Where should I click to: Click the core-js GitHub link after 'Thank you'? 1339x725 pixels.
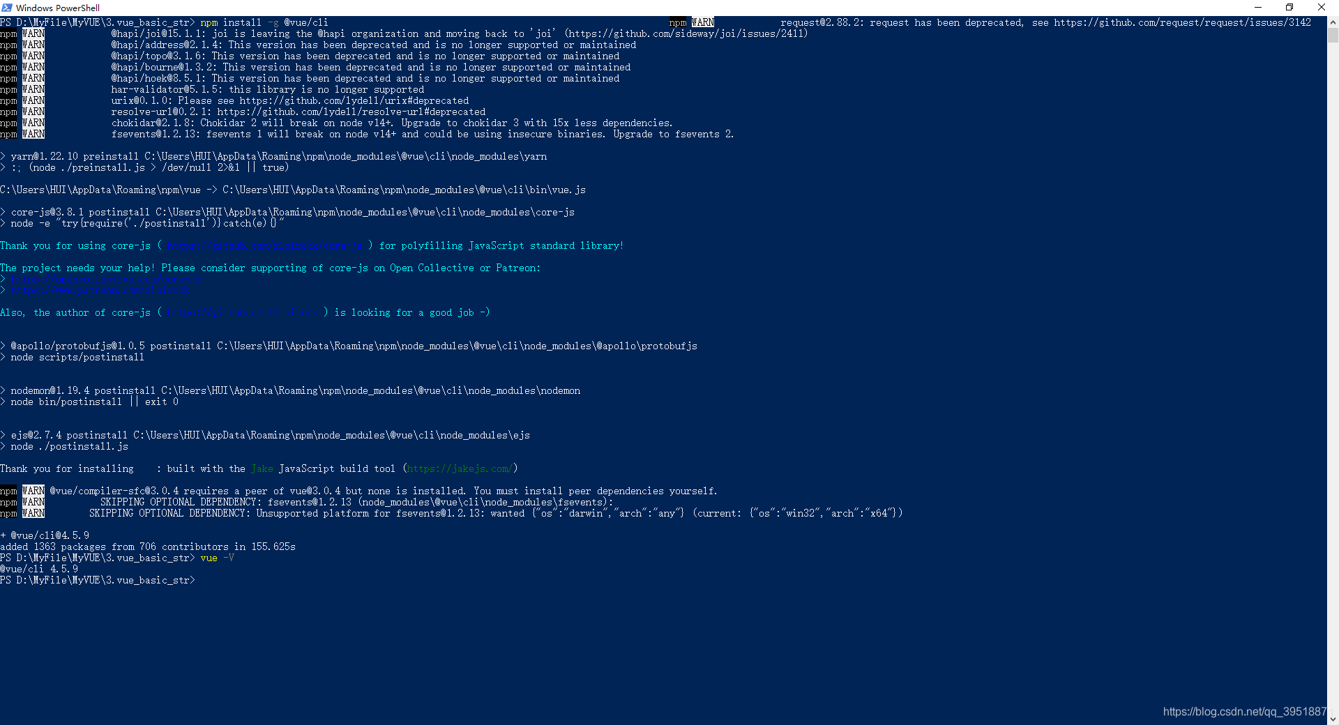265,245
